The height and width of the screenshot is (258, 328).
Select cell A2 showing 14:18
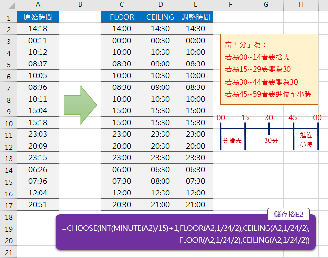[x=38, y=29]
